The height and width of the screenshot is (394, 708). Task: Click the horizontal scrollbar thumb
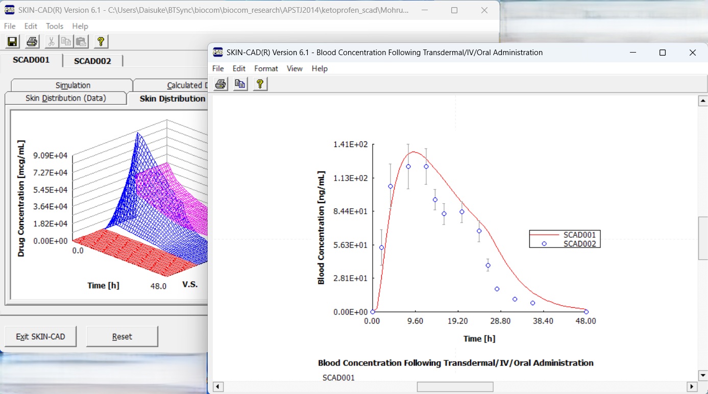[x=455, y=387]
